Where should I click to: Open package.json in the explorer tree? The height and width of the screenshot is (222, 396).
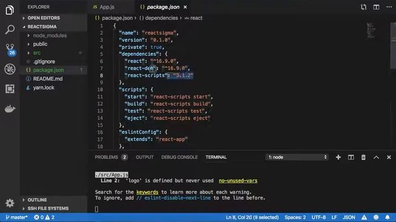click(x=48, y=70)
